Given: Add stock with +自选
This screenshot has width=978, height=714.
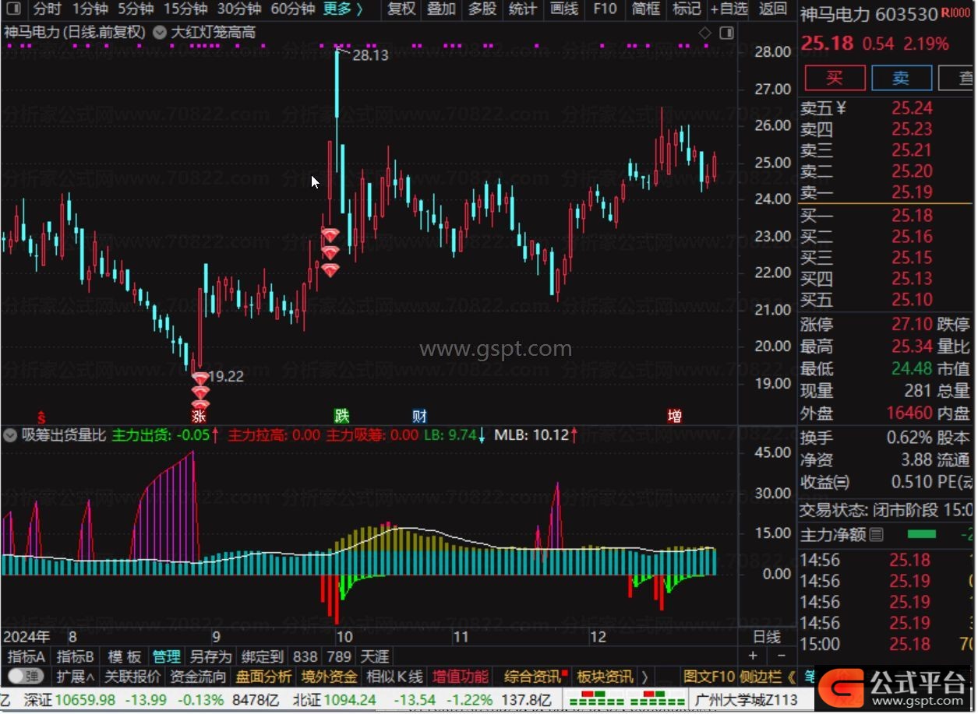Looking at the screenshot, I should (x=729, y=9).
